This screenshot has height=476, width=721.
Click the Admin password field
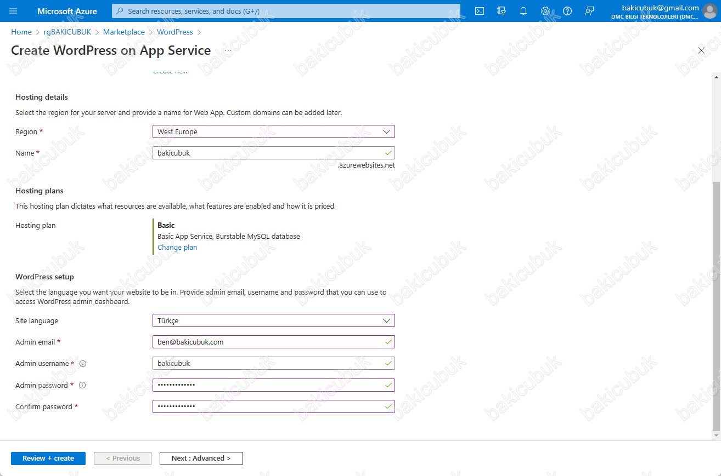point(274,385)
